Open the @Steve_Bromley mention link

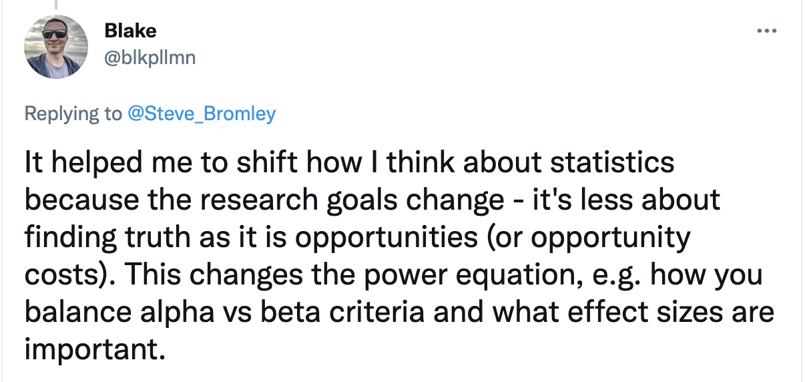[x=201, y=114]
